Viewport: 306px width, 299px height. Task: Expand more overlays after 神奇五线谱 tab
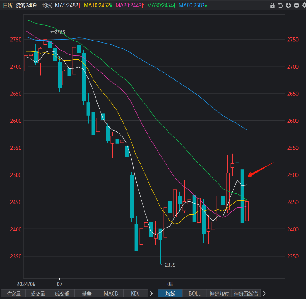click(264, 293)
